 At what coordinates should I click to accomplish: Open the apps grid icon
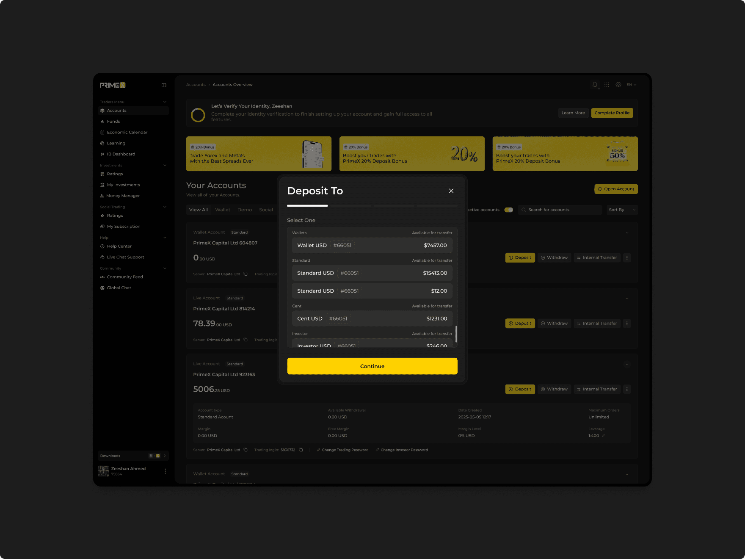click(x=607, y=85)
